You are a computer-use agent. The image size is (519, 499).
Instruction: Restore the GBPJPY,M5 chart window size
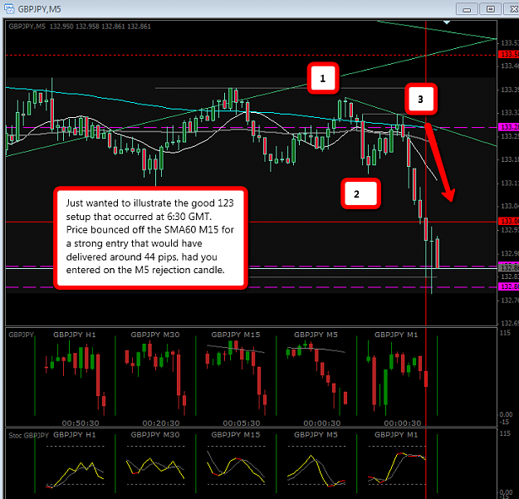490,9
